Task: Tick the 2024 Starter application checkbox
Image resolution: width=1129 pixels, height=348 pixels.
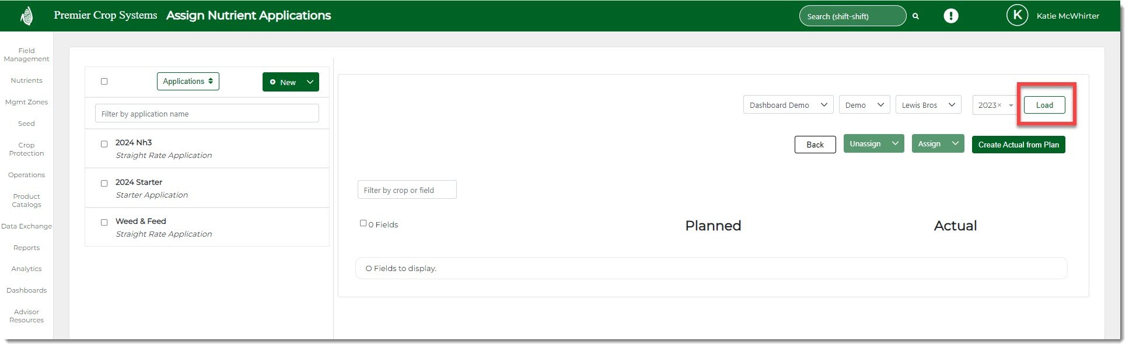Action: point(104,184)
